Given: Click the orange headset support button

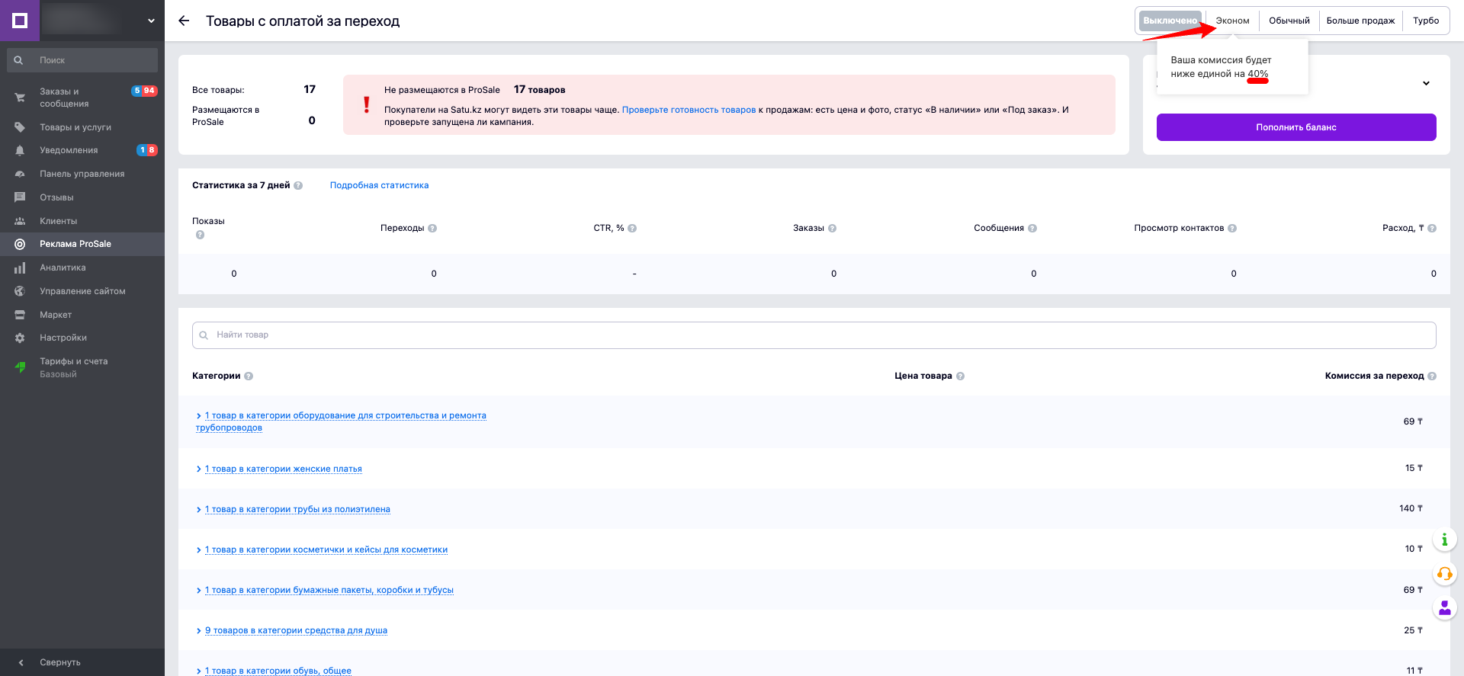Looking at the screenshot, I should (x=1444, y=574).
